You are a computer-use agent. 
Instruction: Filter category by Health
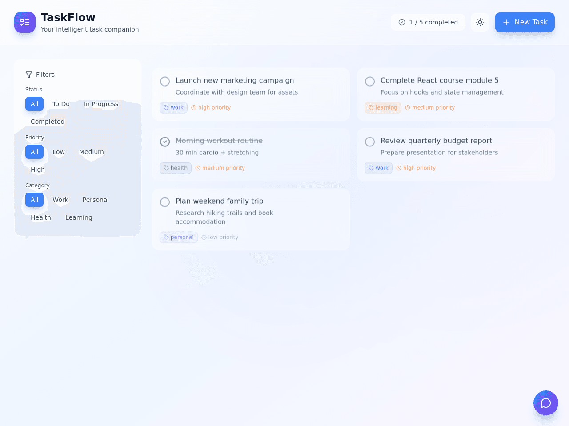point(41,217)
